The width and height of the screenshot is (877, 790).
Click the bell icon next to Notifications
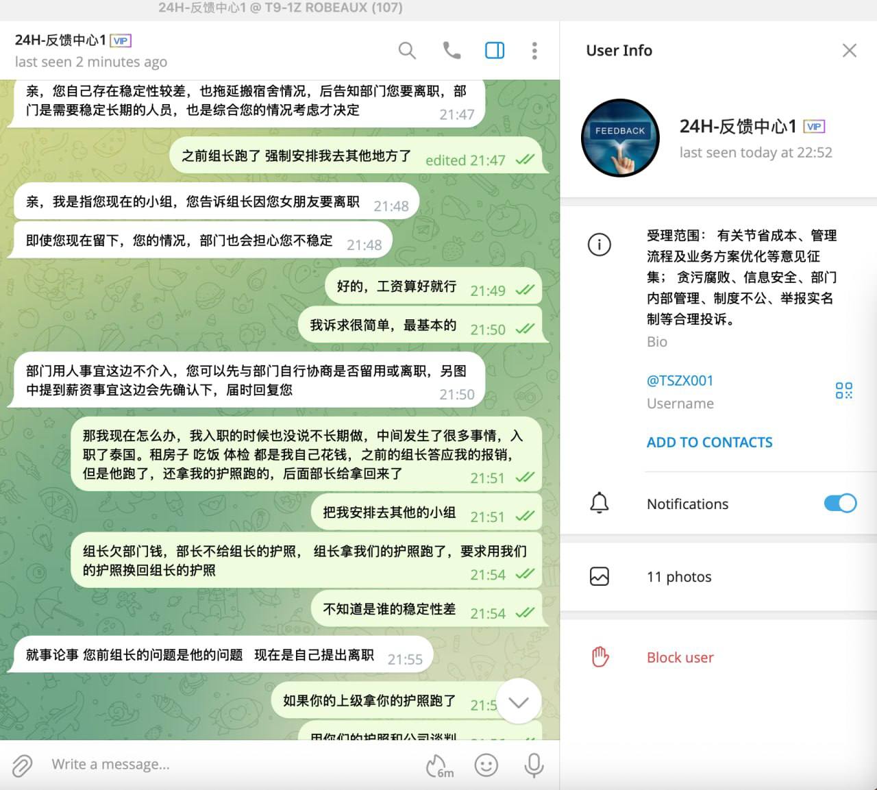(x=600, y=503)
